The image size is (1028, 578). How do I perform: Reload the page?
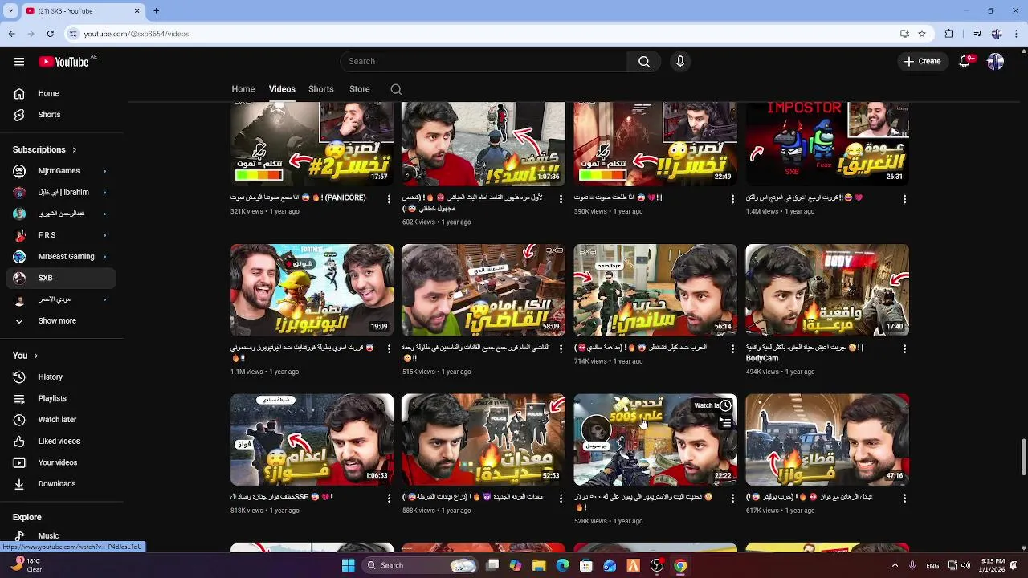point(51,34)
